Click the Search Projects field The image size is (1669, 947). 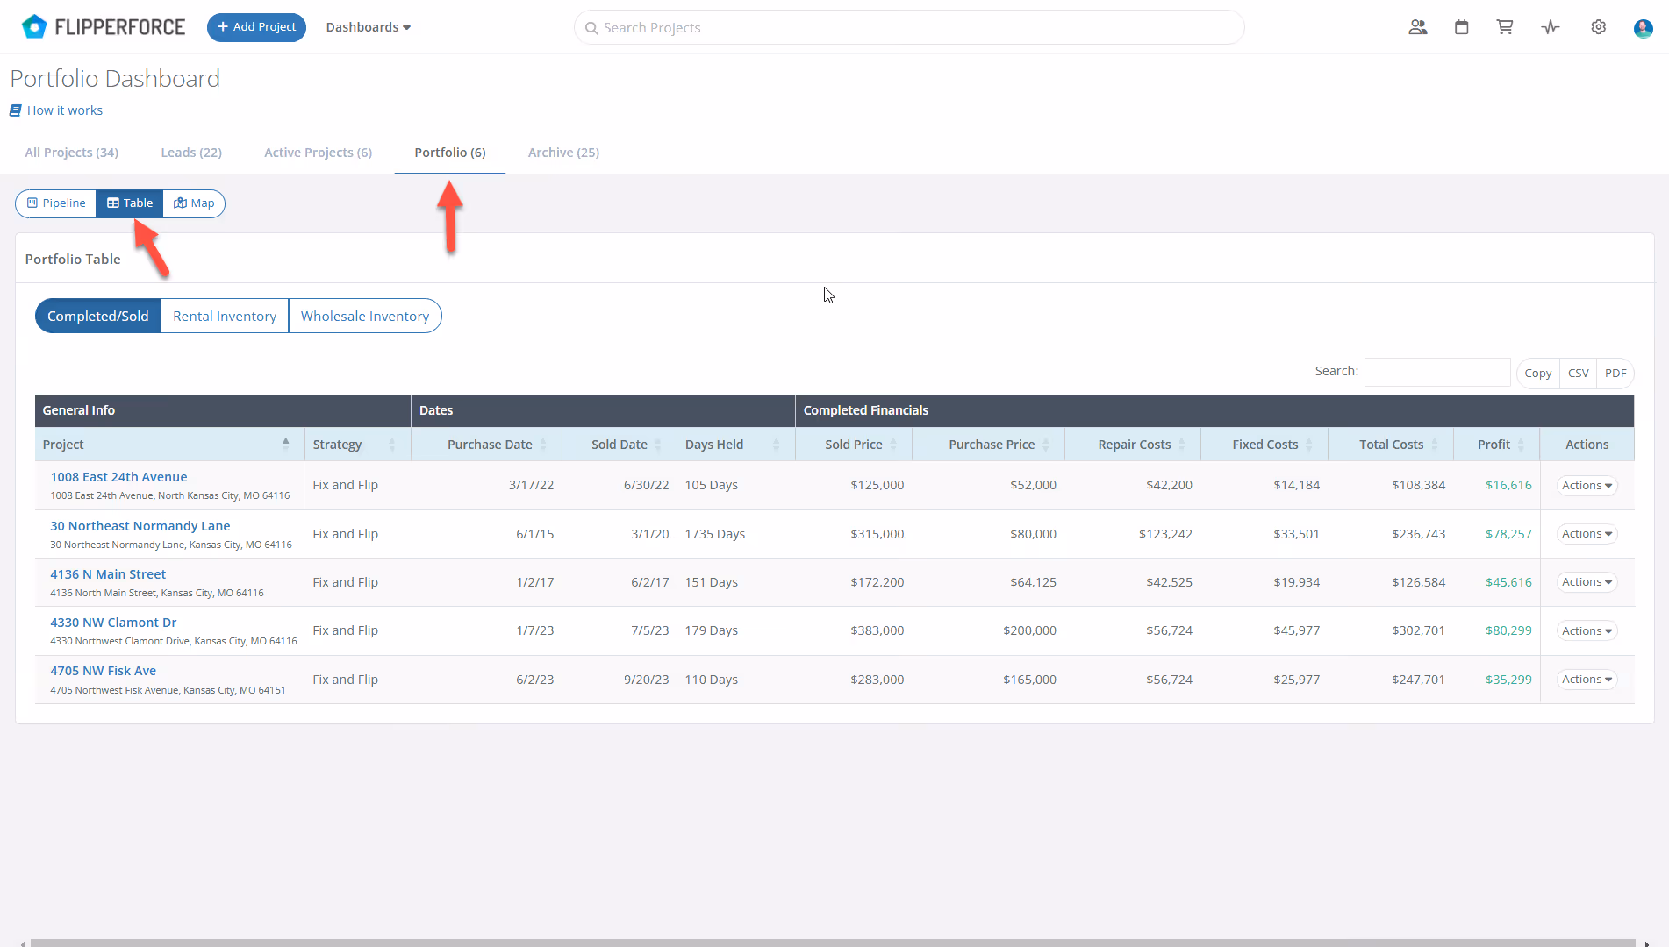point(909,27)
